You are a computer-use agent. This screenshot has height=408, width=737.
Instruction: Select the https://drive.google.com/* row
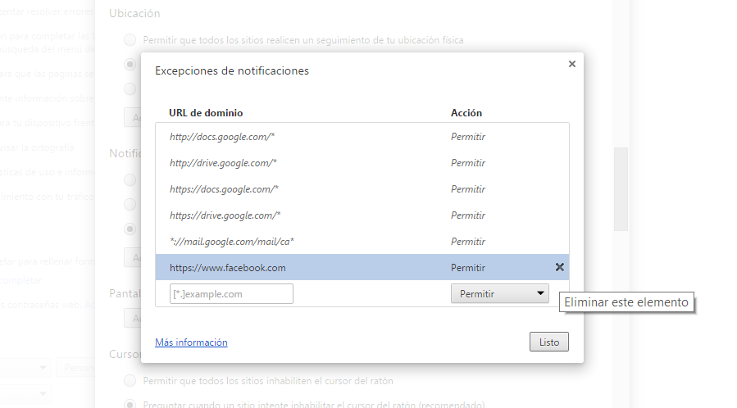pos(362,215)
